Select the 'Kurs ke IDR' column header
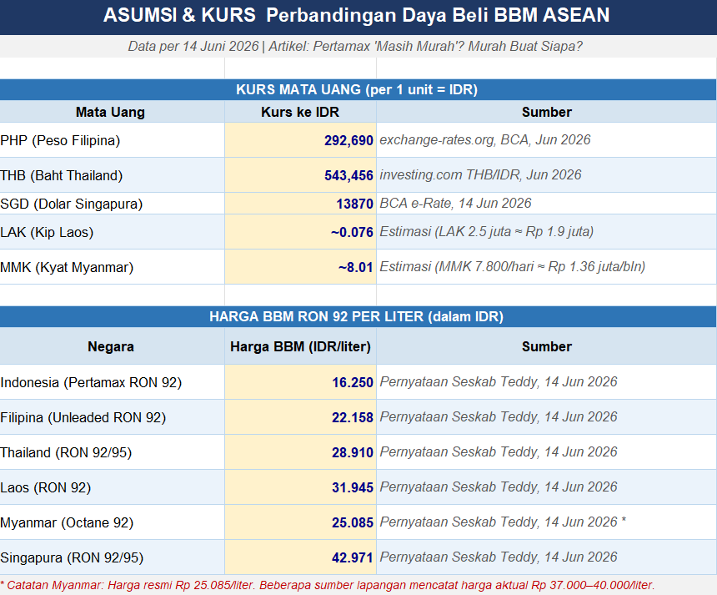 300,112
